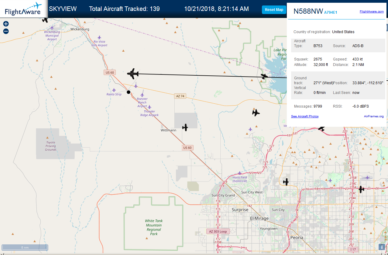Click the airport icon beside exit 215B

[367, 177]
